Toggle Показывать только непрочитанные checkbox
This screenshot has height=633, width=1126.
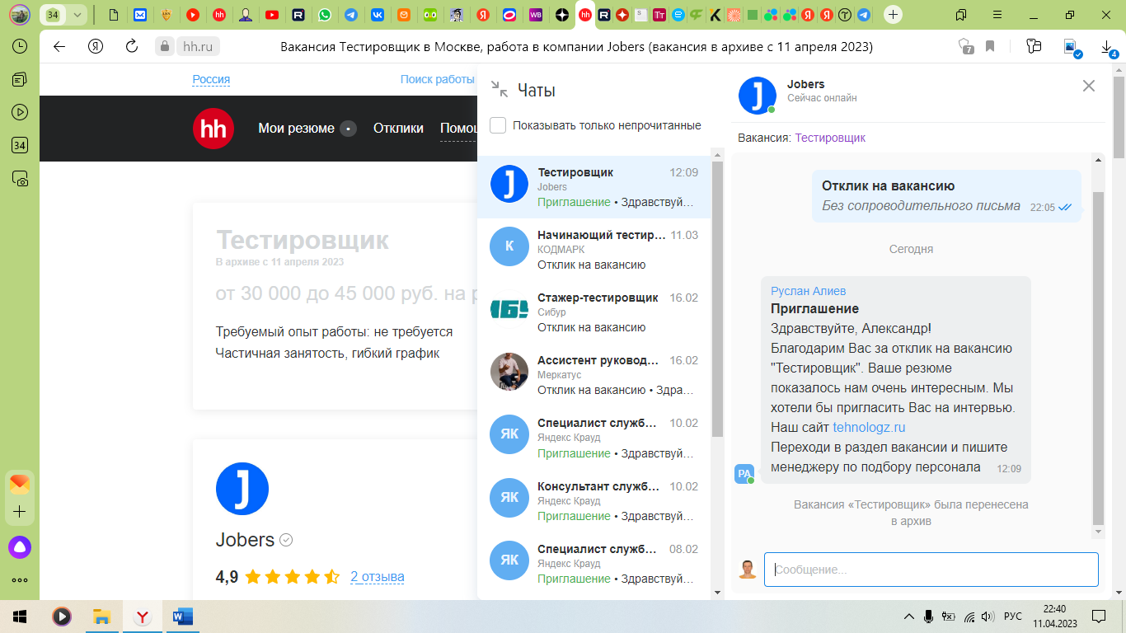[x=498, y=125]
